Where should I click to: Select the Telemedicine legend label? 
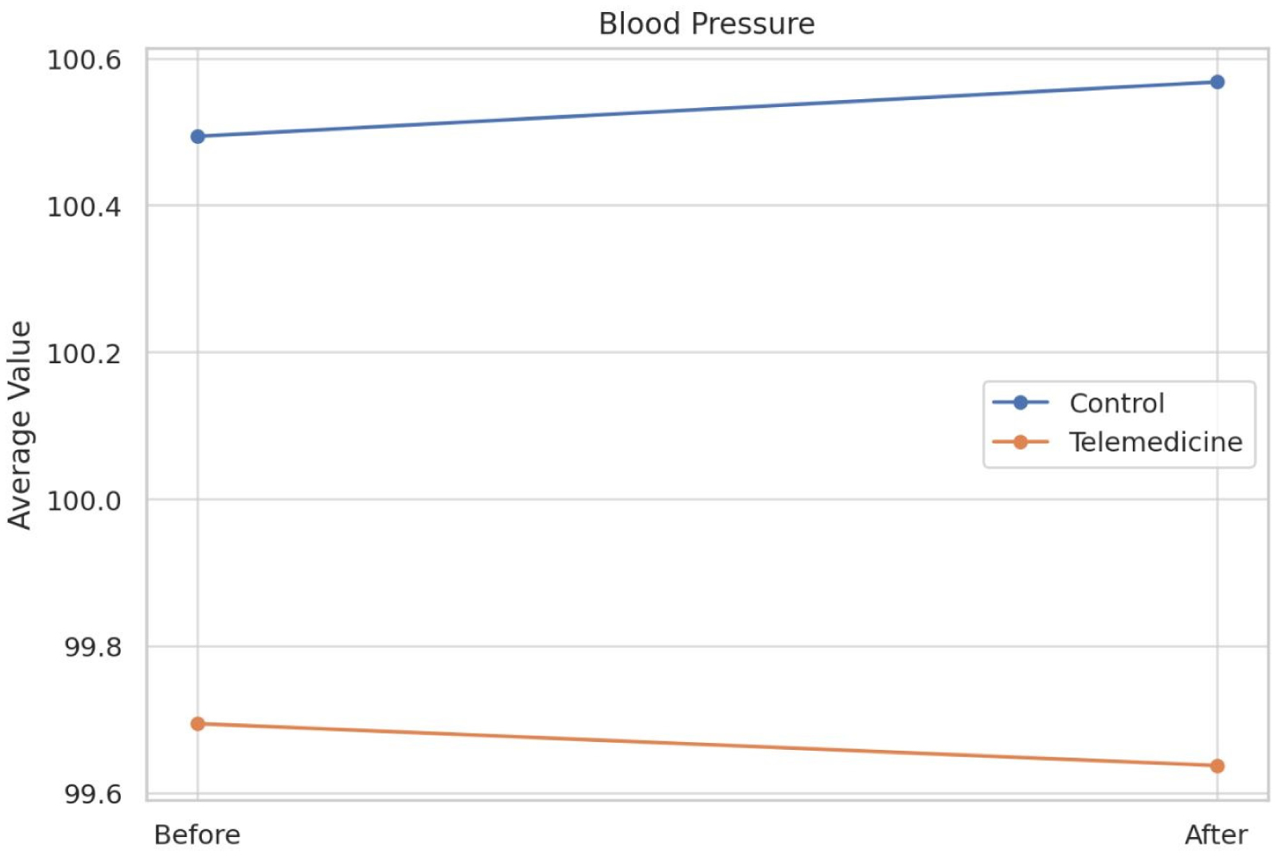tap(1155, 443)
